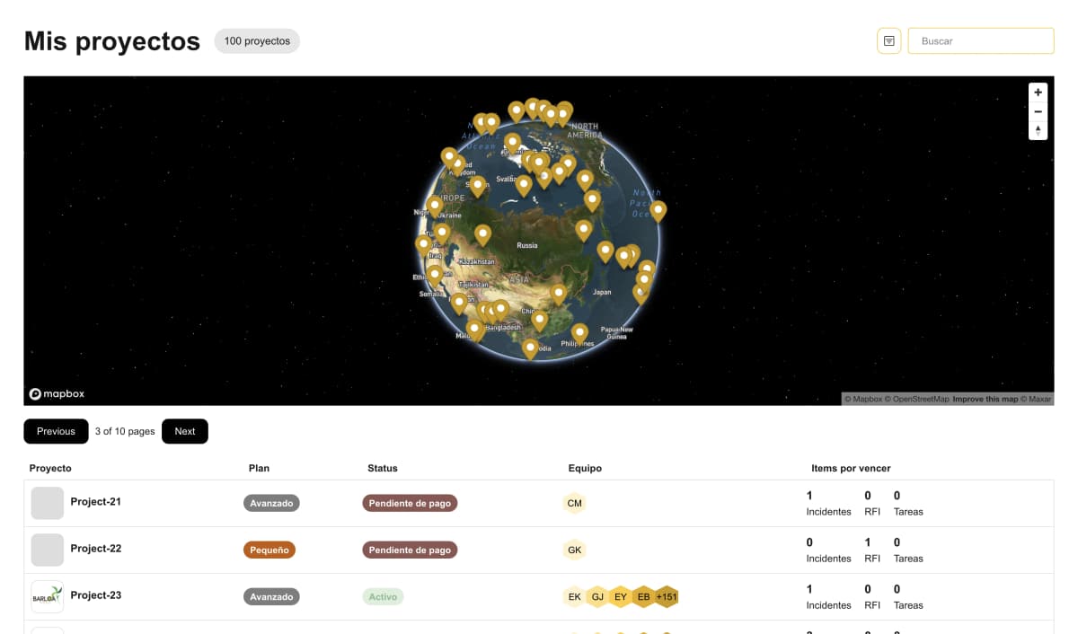The image size is (1078, 634).
Task: Click the Mapbox logo on the map
Action: (56, 393)
